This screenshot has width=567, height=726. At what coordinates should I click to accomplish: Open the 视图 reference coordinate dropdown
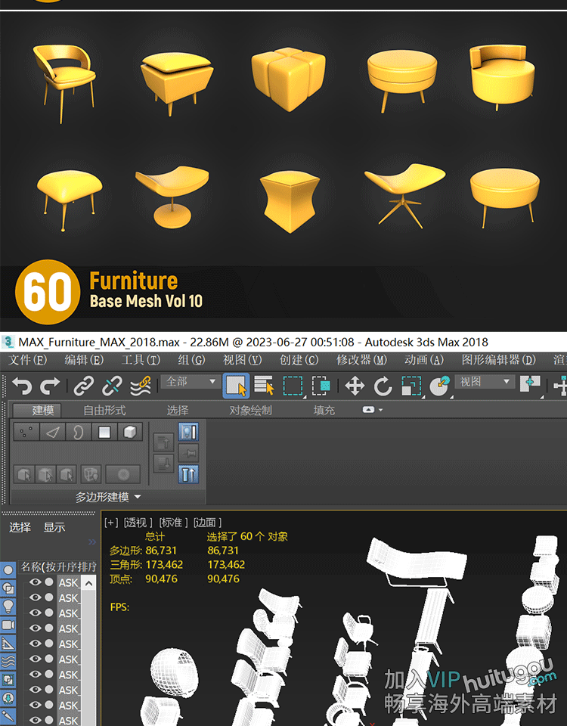485,382
